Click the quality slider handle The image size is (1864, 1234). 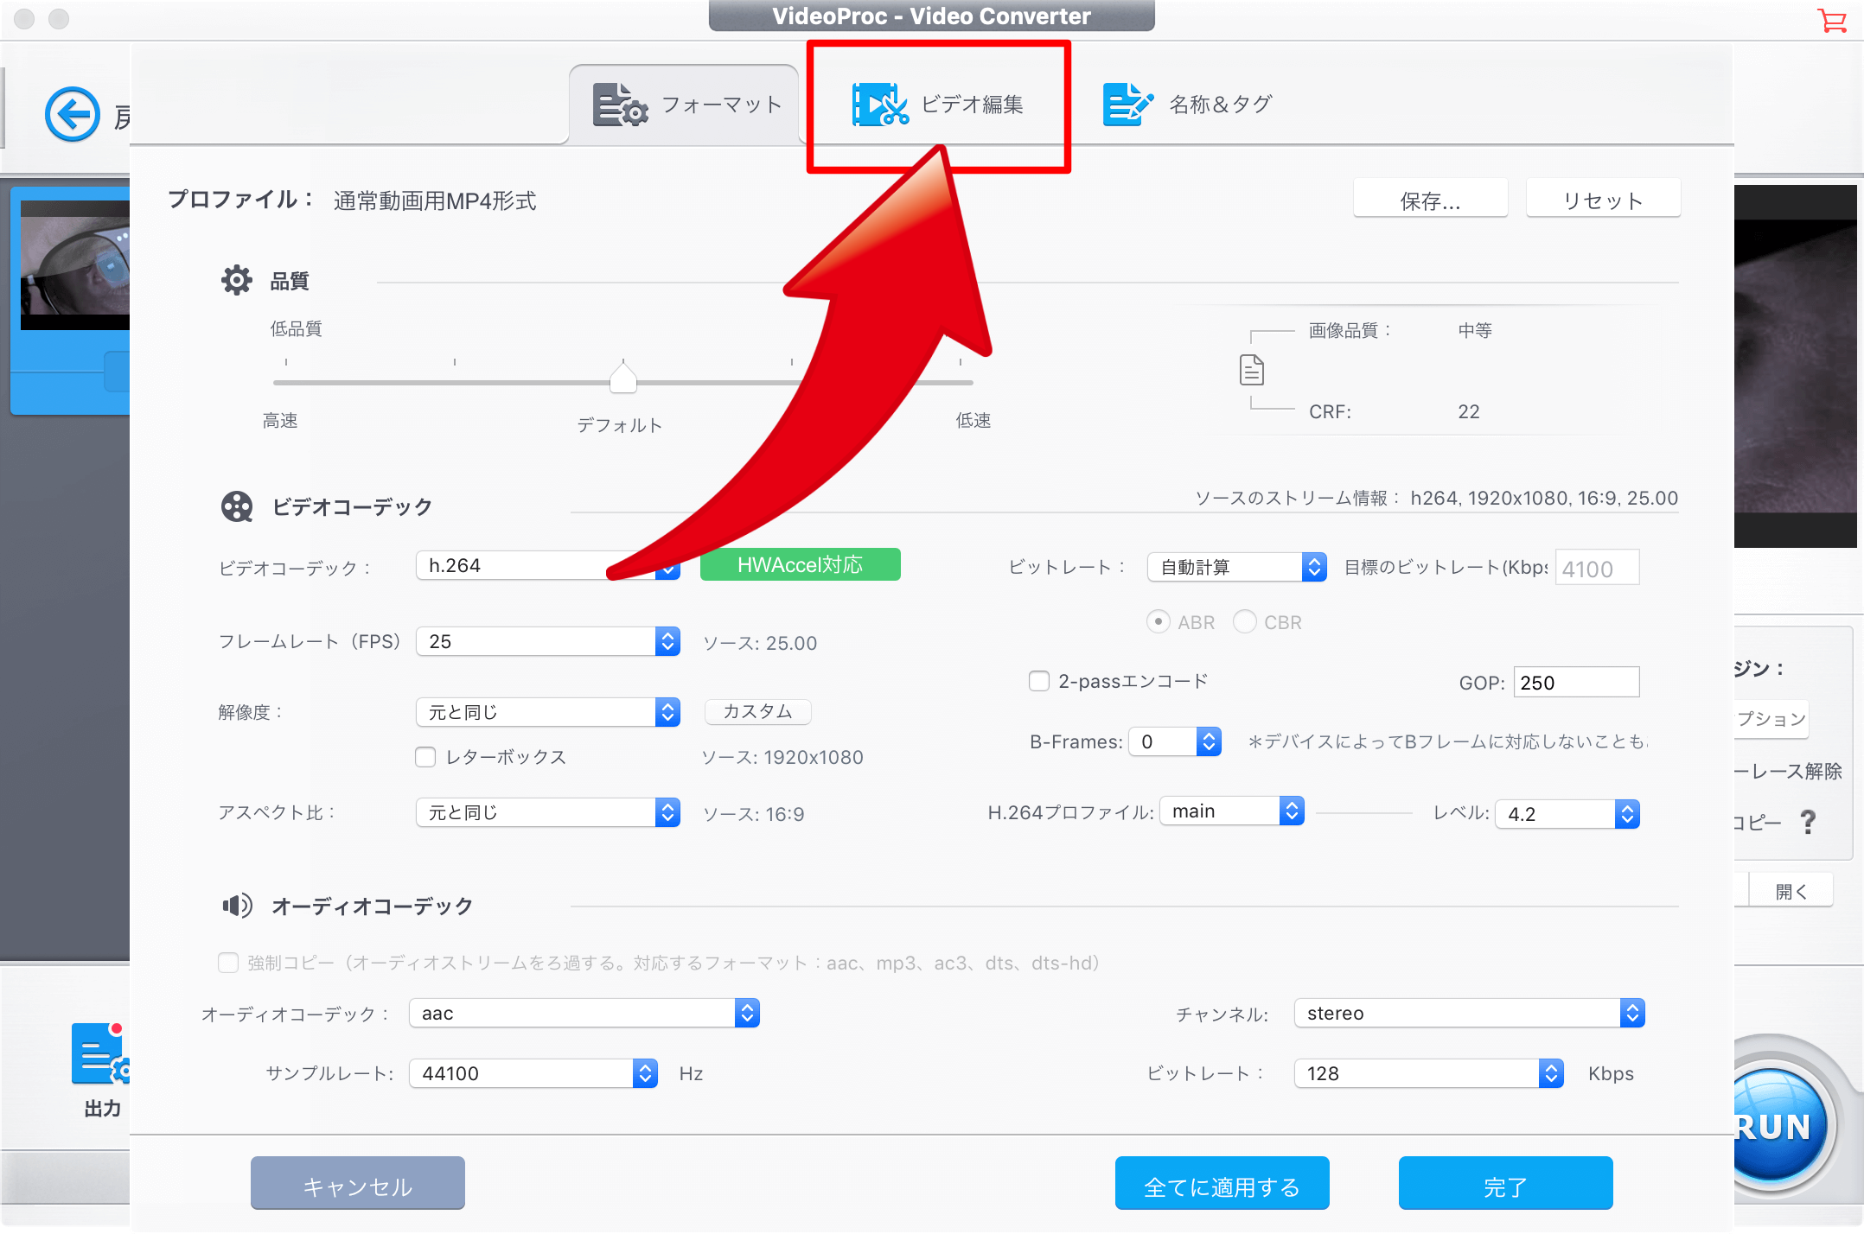click(623, 377)
